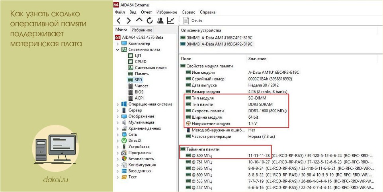Open the Файл menu
Viewport: 383px width, 192px height.
tap(120, 12)
